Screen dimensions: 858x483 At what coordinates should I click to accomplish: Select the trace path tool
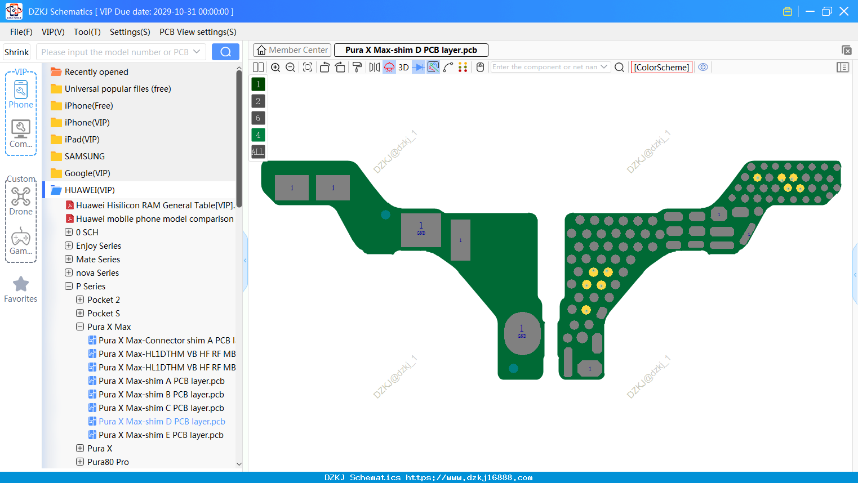[448, 67]
